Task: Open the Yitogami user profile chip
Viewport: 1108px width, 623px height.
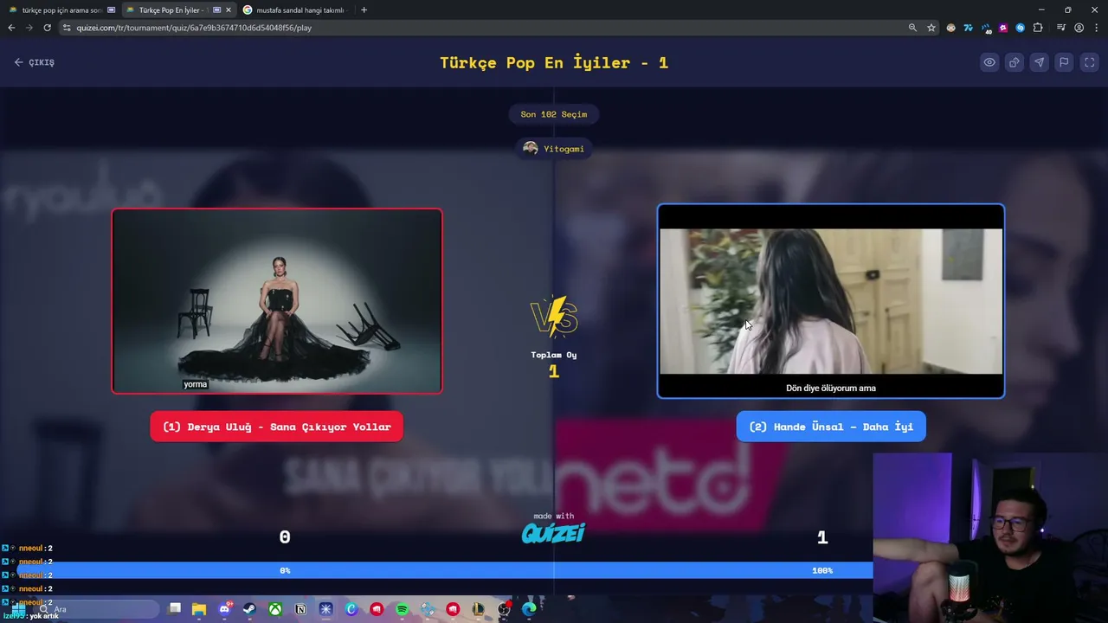Action: pos(554,149)
